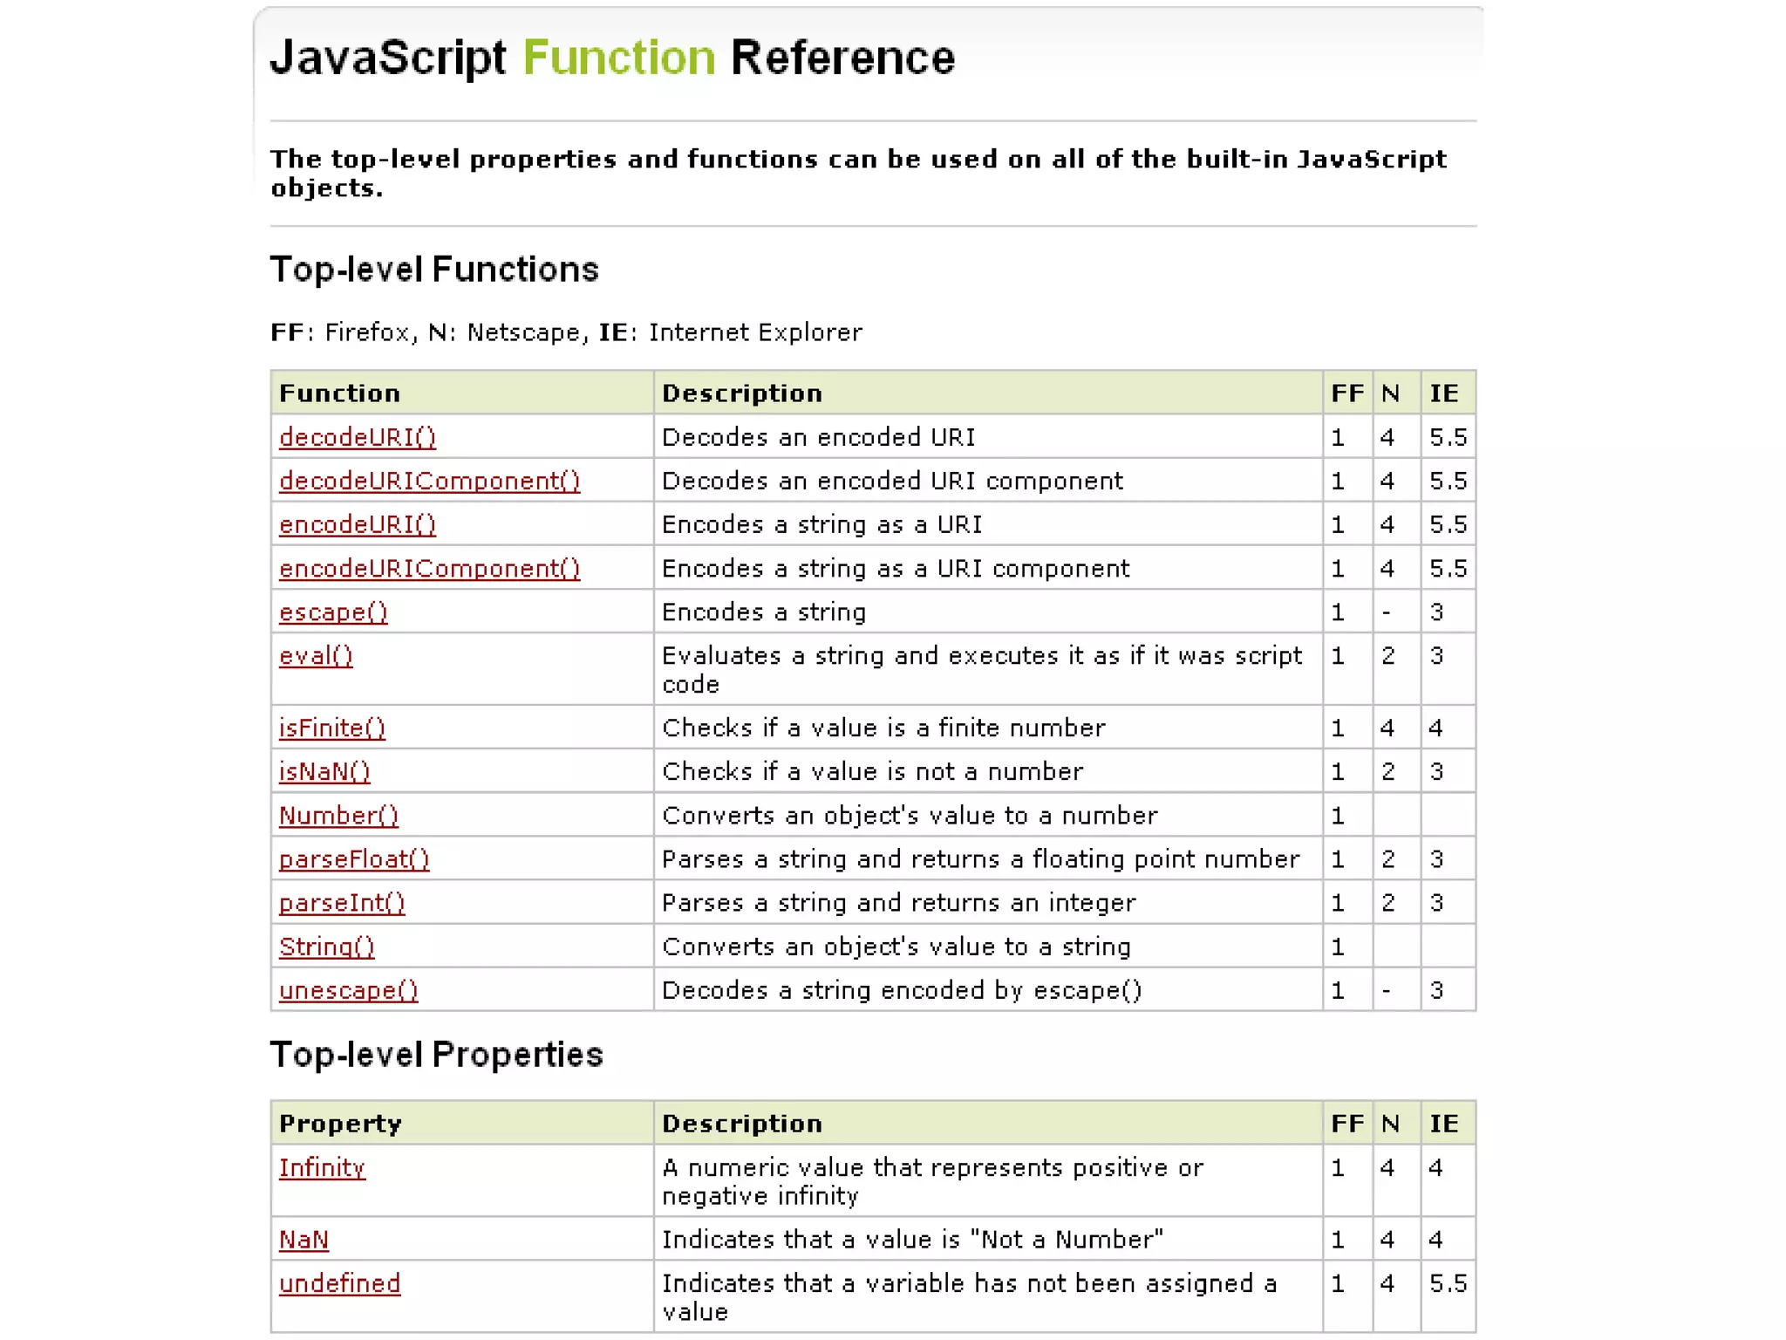Viewport: 1786px width, 1340px height.
Task: Follow the encodeURIComponent() link
Action: pyautogui.click(x=429, y=569)
